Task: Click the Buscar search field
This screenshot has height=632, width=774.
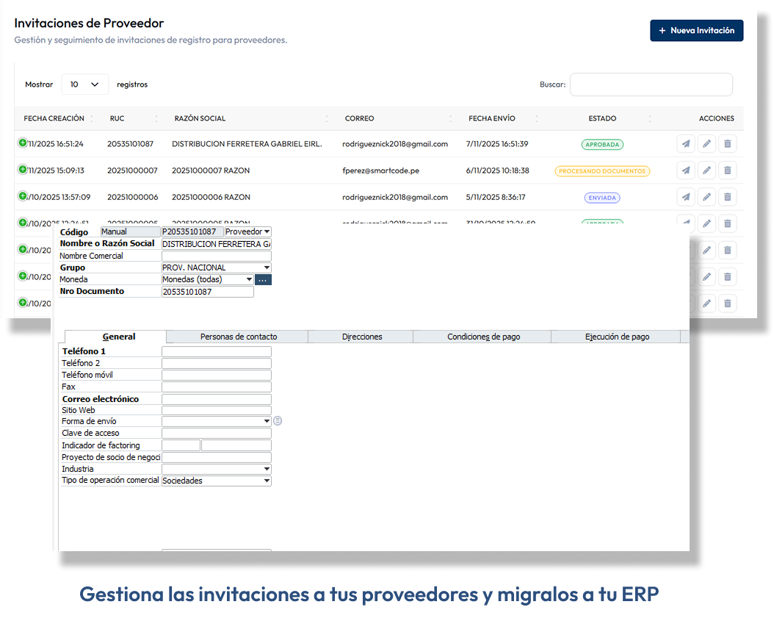Action: tap(651, 85)
